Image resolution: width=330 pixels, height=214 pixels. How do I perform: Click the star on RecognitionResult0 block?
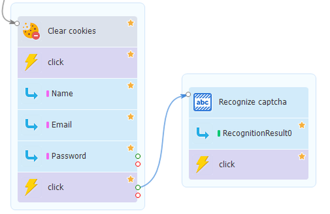[x=302, y=125]
